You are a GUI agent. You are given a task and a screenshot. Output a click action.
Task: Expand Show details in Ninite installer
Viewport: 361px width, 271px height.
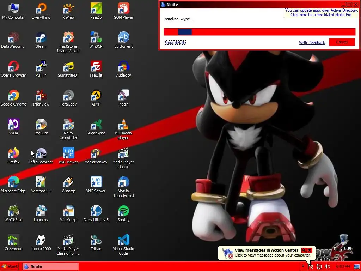pyautogui.click(x=175, y=43)
